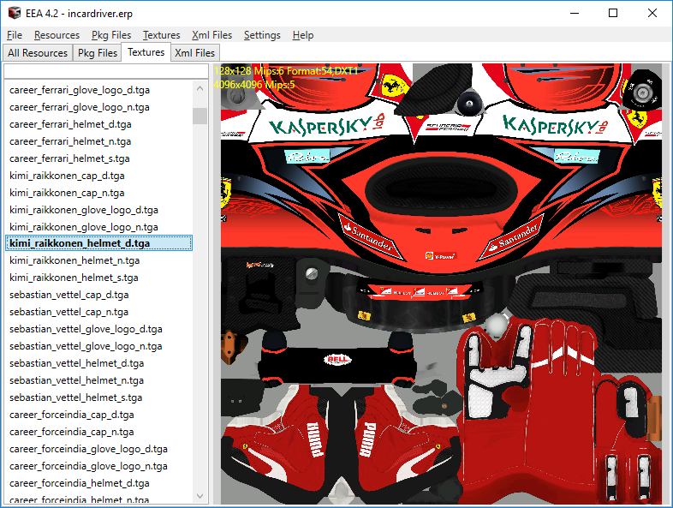Select career_ferrari_helmet_d.tga texture
This screenshot has height=508, width=673.
pyautogui.click(x=70, y=124)
